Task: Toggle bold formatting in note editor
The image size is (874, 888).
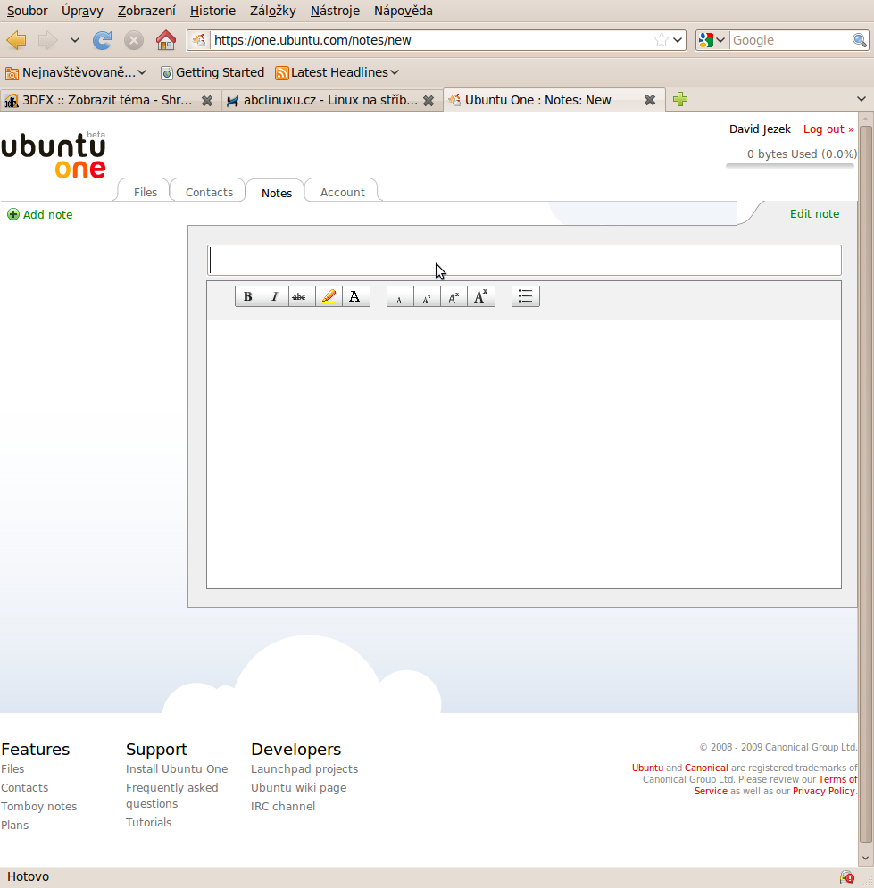Action: point(248,297)
